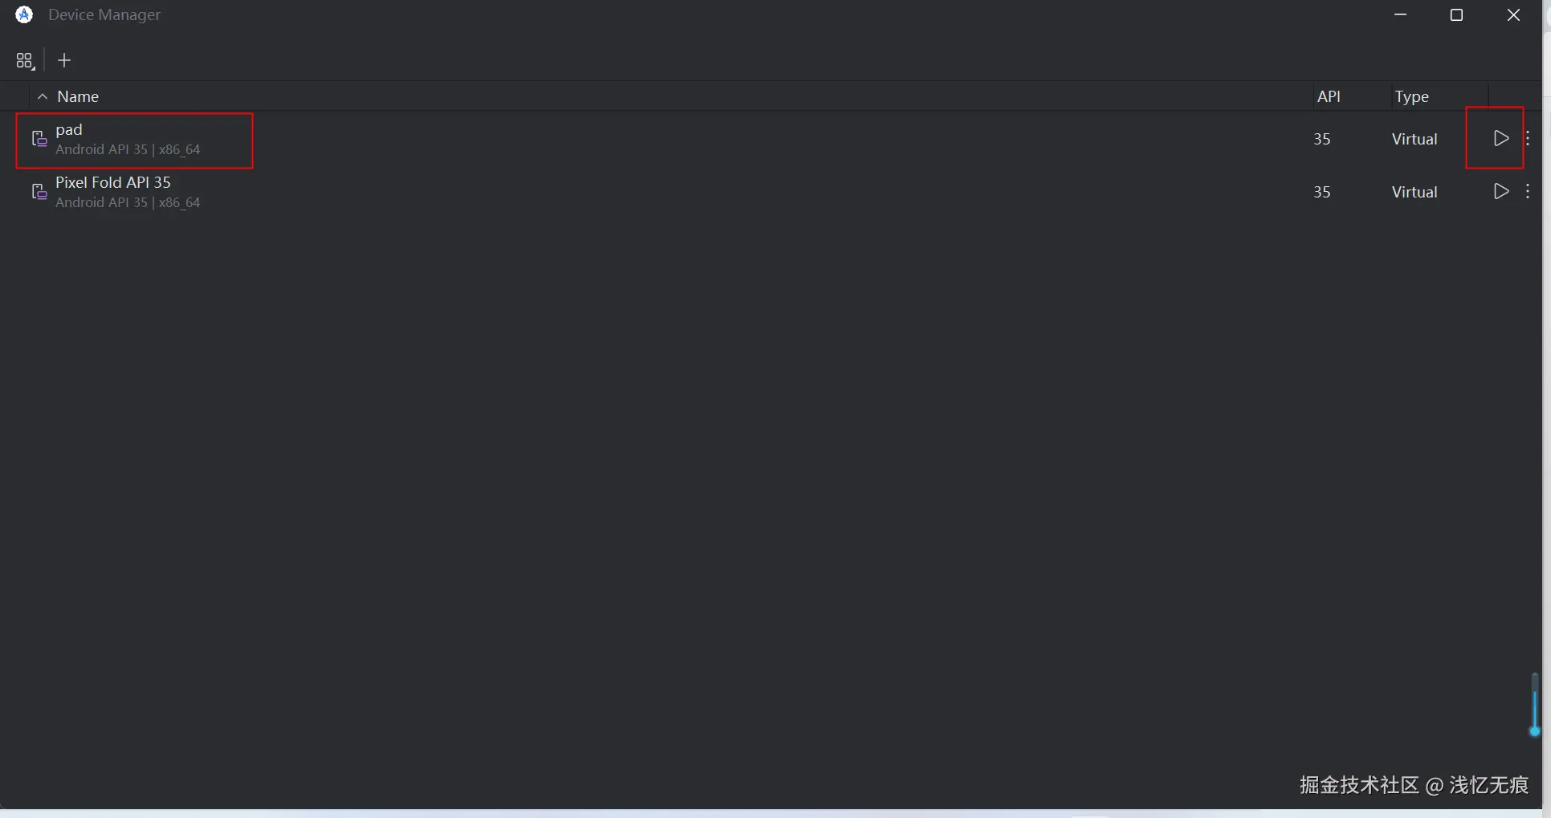Sort devices by API column header
Screen dimensions: 1551x818
pyautogui.click(x=1329, y=96)
